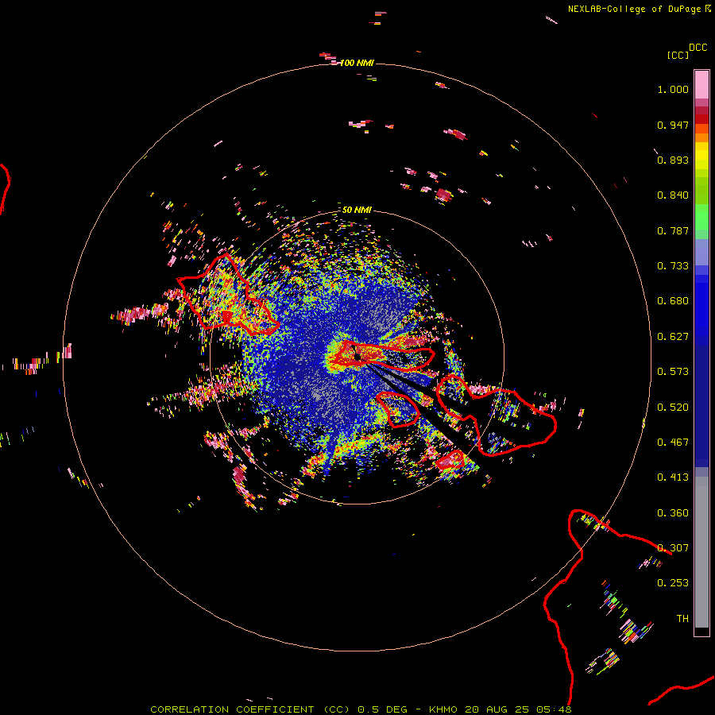Select the 0.733 legend value
Viewport: 715px width, 715px height.
tap(673, 266)
